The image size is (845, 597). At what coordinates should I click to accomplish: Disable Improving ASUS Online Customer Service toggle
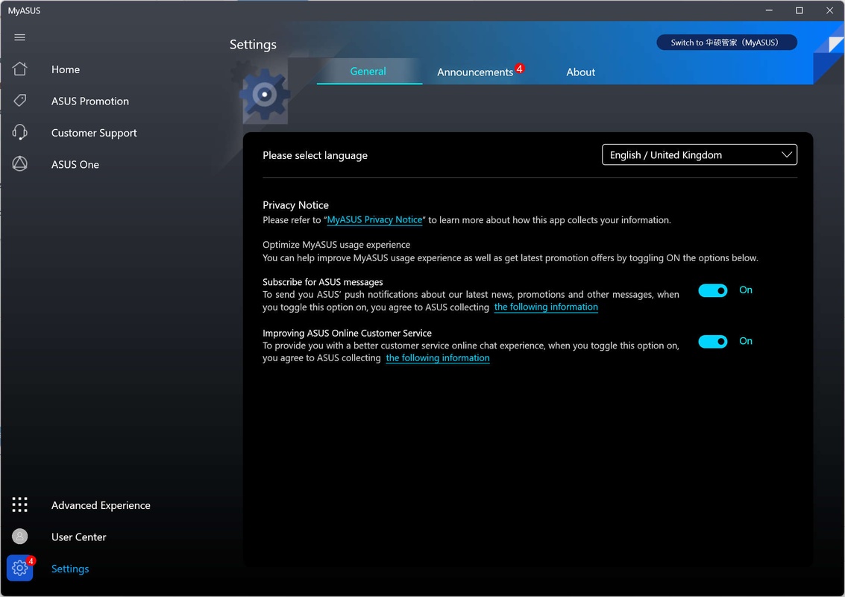[712, 341]
